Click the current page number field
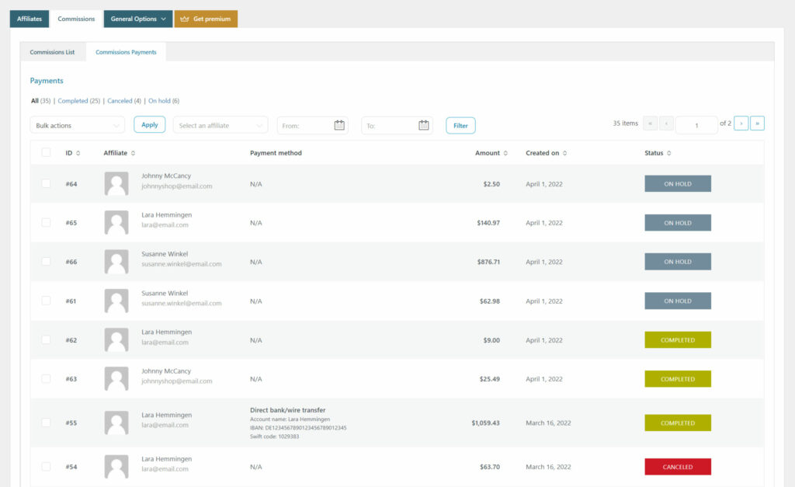This screenshot has width=795, height=487. pyautogui.click(x=696, y=125)
